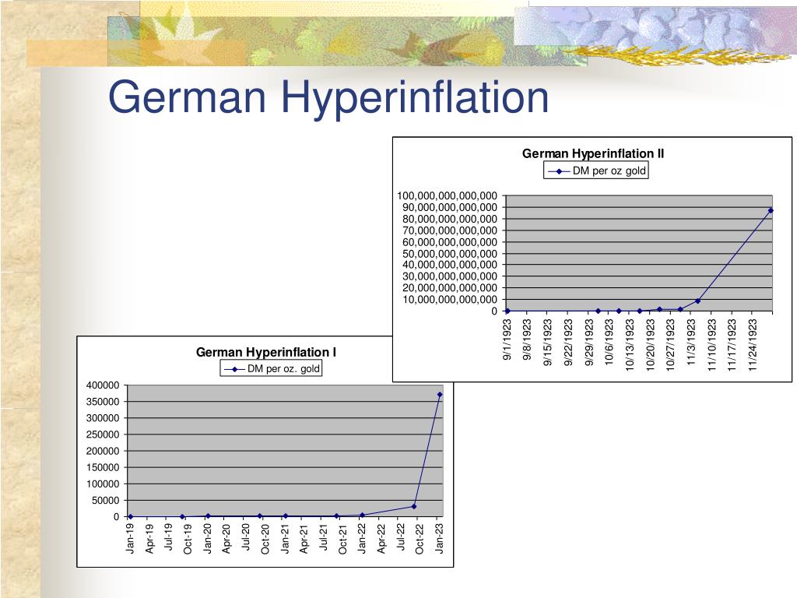
Task: Select the 11/3/1923 data point on chart II
Action: click(x=698, y=301)
